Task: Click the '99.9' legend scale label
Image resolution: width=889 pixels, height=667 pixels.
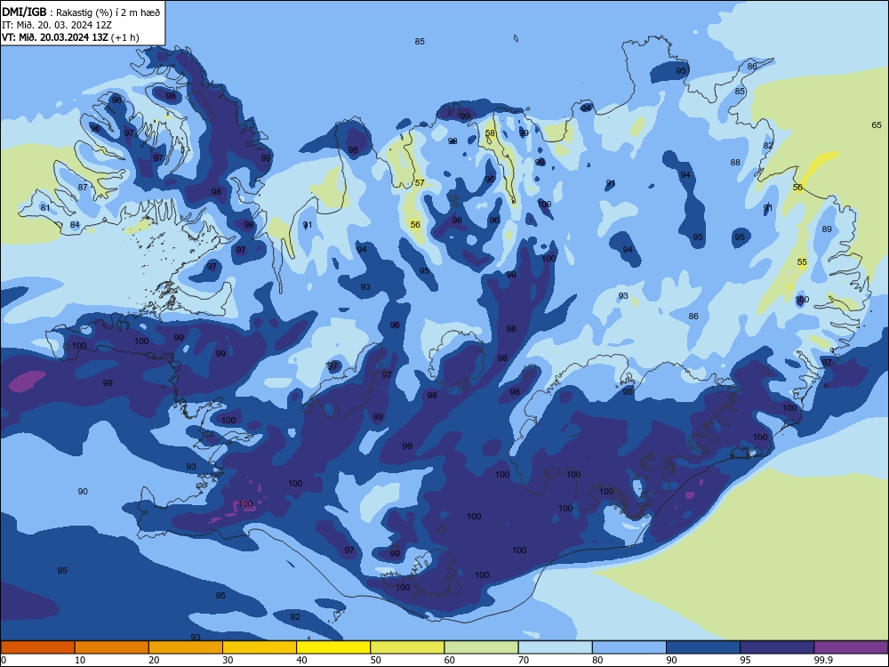Action: pyautogui.click(x=822, y=660)
